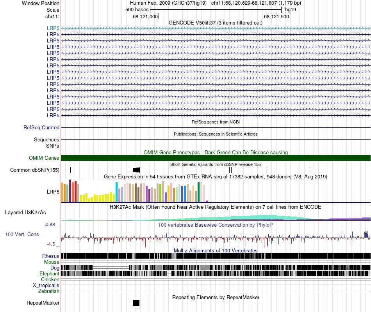
Task: Click the "chr11:" ruler label
Action: click(52, 16)
